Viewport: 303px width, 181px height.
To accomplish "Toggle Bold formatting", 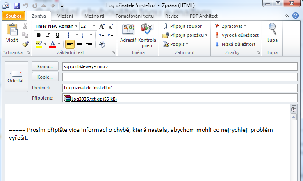I will (39, 35).
